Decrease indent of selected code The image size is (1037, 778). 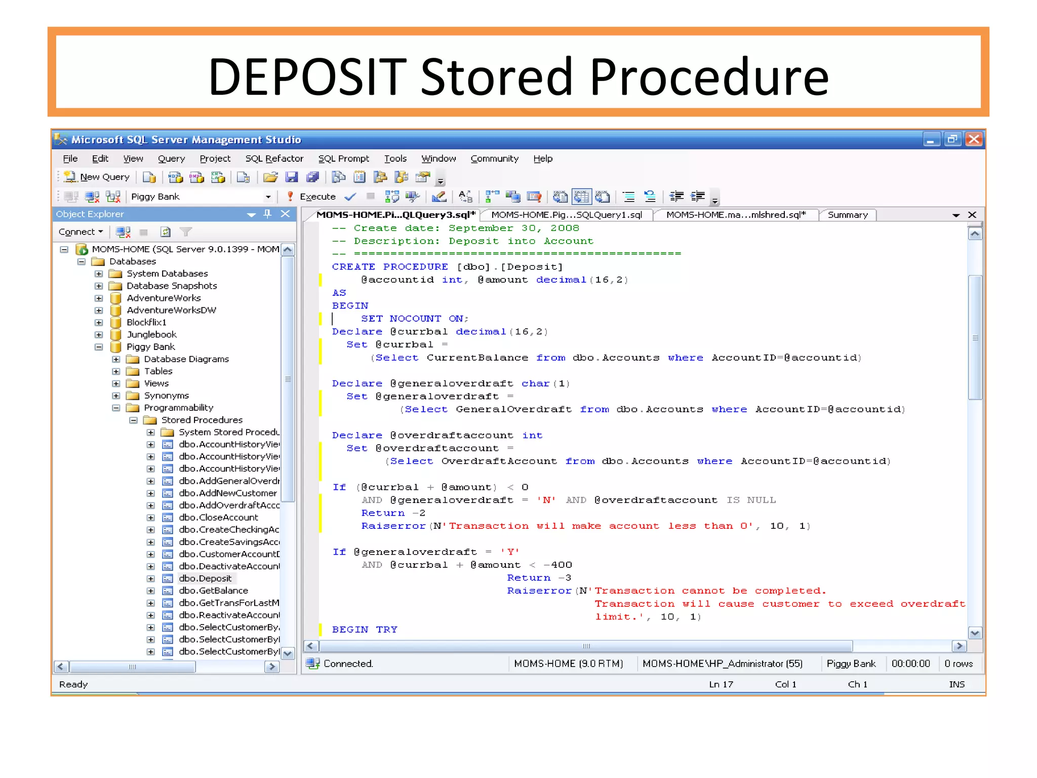676,197
